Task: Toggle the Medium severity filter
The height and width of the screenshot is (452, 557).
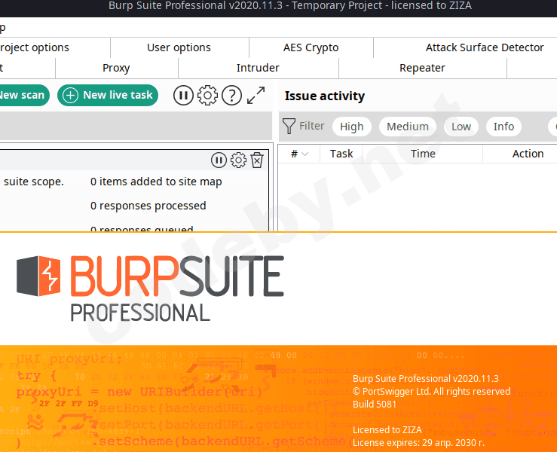Action: [x=407, y=127]
